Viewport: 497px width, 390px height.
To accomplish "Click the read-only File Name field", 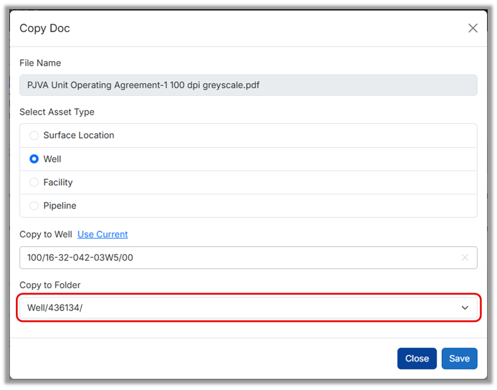I will [x=248, y=85].
